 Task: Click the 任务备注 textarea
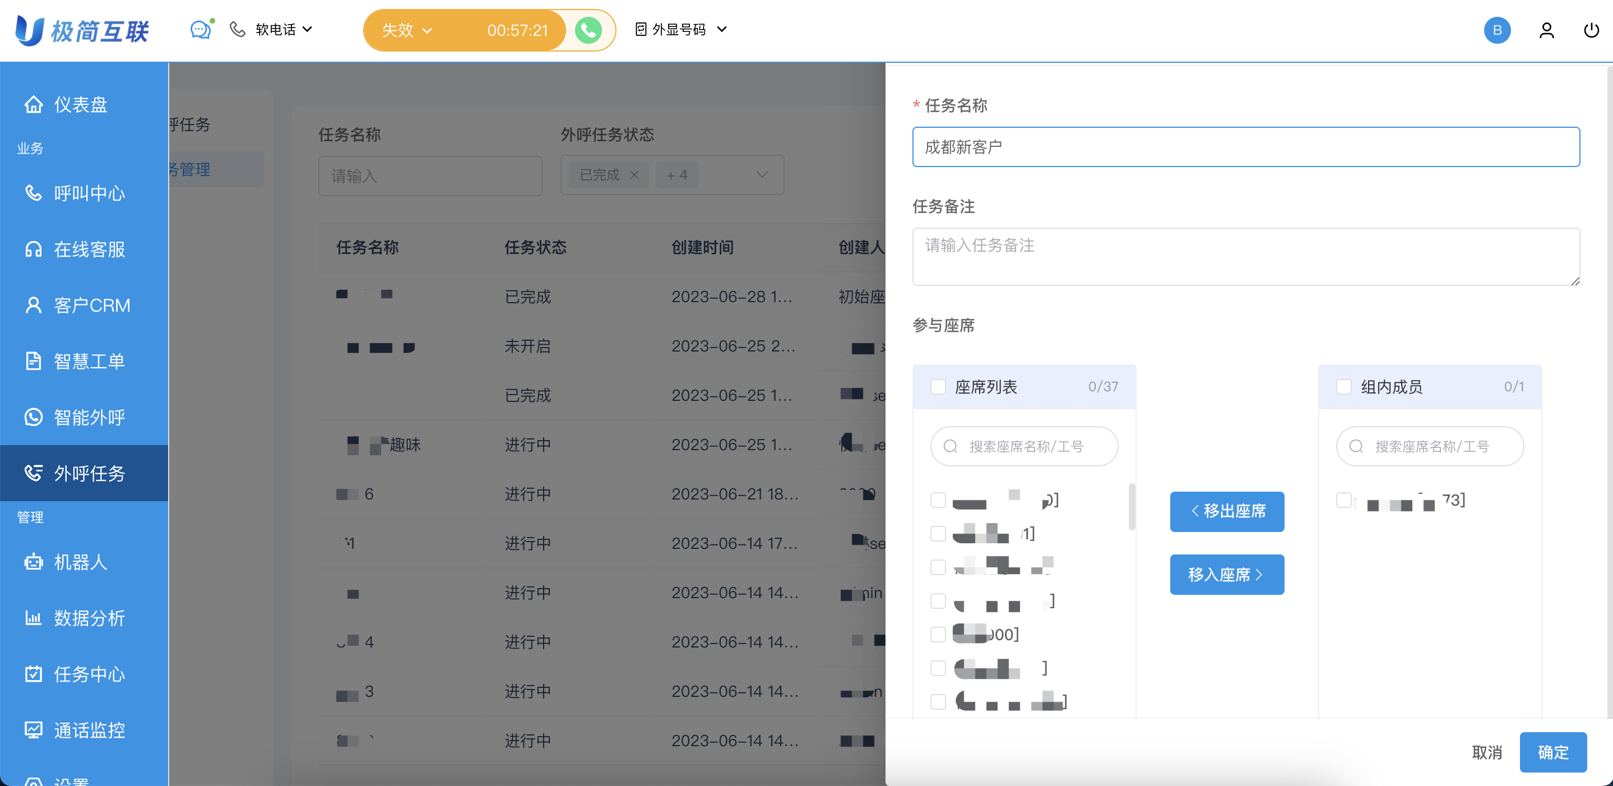pyautogui.click(x=1245, y=257)
